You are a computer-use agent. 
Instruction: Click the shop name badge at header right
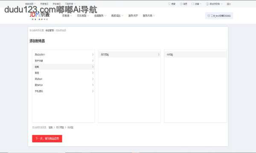[219, 16]
